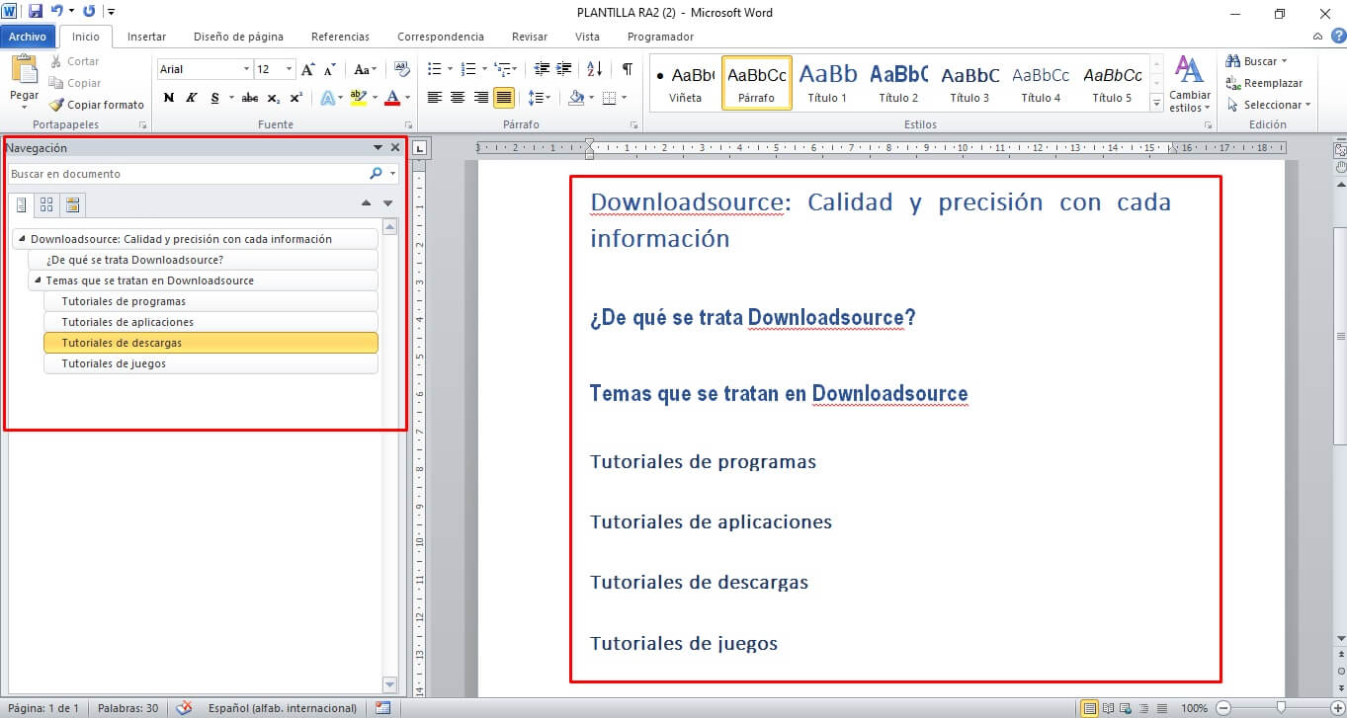This screenshot has width=1347, height=718.
Task: Center align text
Action: pos(458,98)
